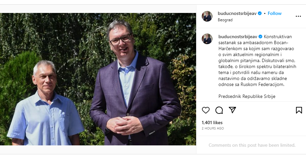Viewport: 306px width, 158px height.
Task: Open the Beograd location link
Action: (x=225, y=20)
